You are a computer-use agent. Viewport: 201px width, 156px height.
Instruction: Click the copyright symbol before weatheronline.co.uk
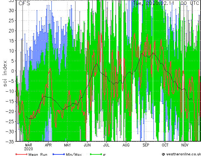164,154
